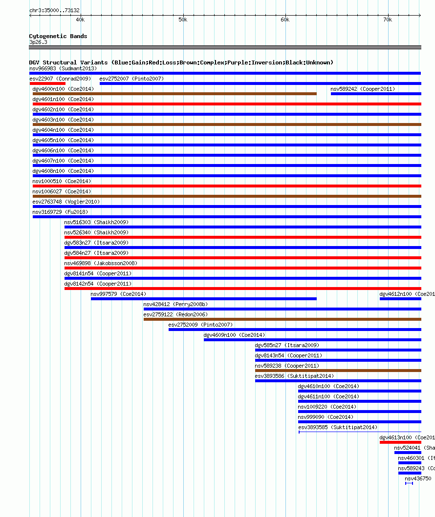Open variant dgv4611n100 (Coe2014)
The image size is (435, 517).
(x=329, y=396)
